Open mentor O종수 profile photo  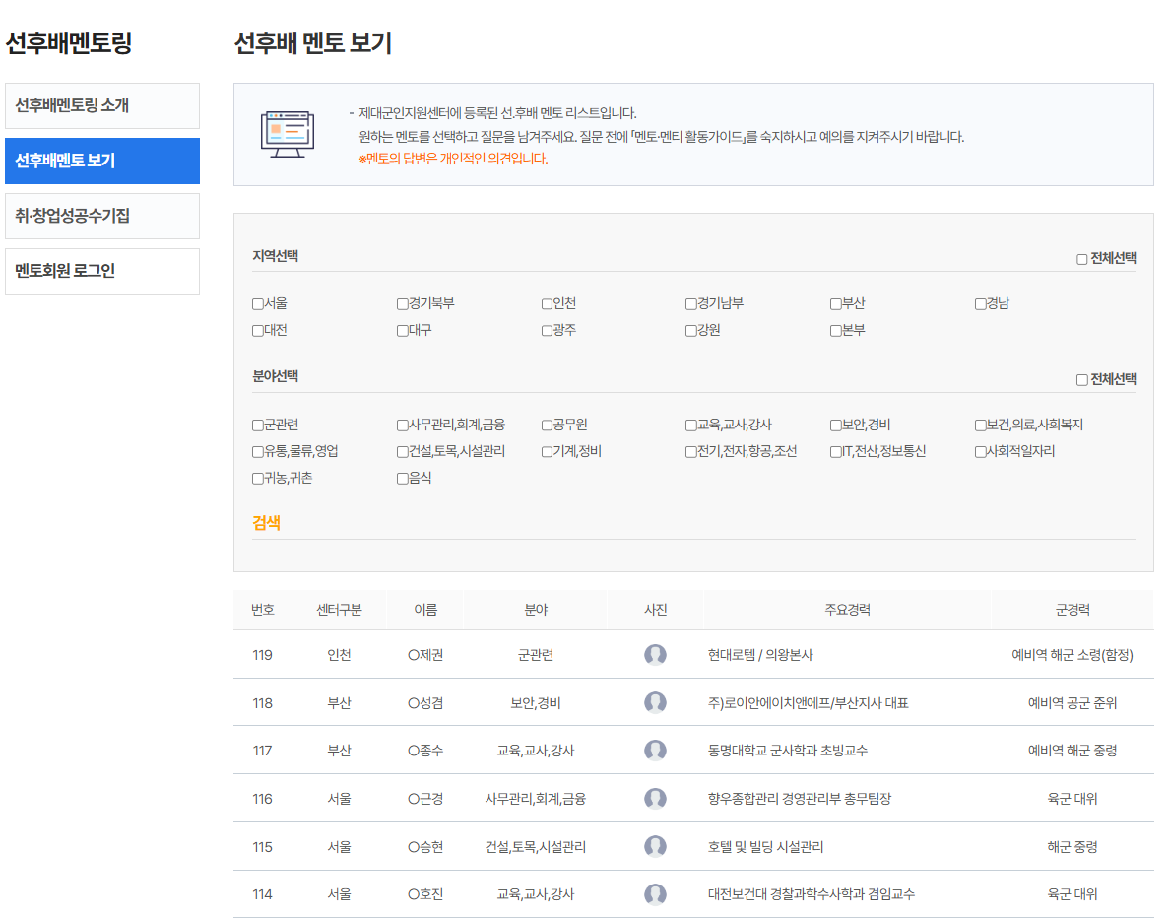click(655, 751)
